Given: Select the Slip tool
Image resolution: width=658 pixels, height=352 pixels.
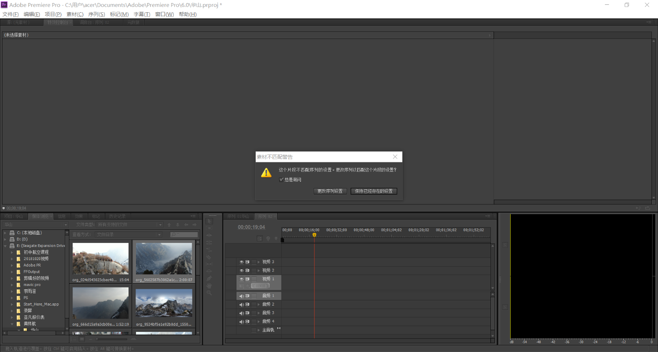Looking at the screenshot, I should pos(209,264).
